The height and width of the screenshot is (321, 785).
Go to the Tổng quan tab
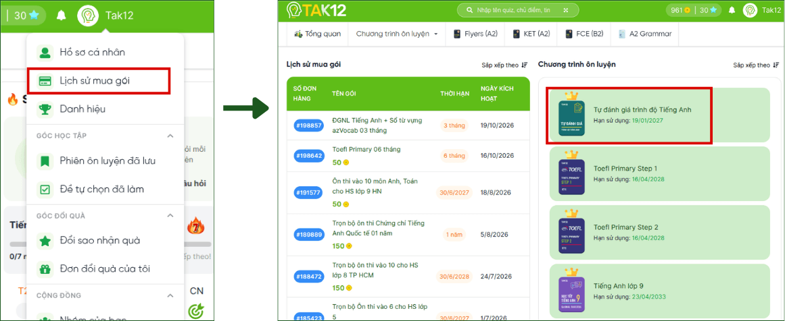[x=317, y=34]
